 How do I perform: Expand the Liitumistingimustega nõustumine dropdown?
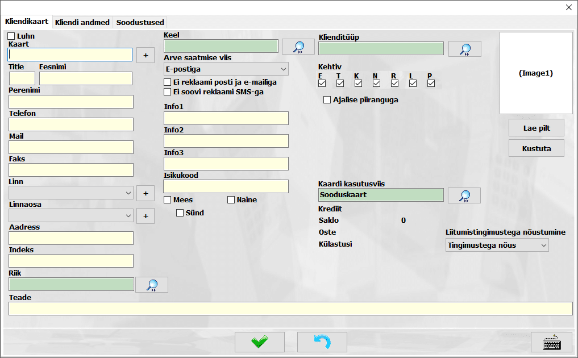497,245
